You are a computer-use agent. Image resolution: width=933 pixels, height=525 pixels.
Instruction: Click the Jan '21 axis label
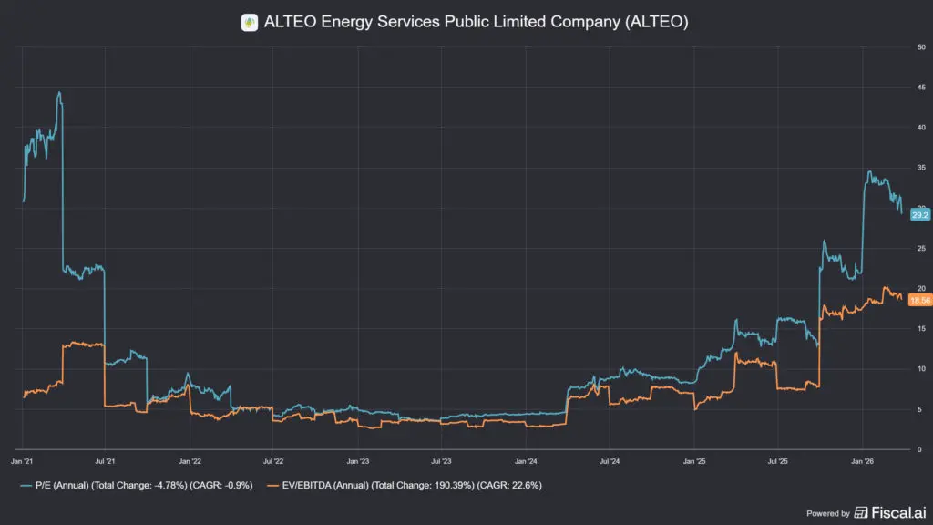click(x=22, y=461)
